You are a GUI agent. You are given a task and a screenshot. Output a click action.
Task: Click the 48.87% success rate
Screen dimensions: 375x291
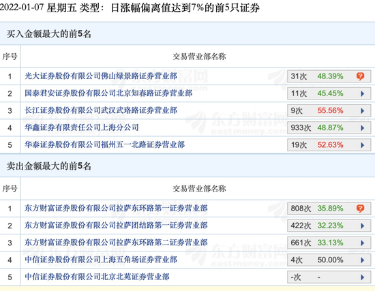pyautogui.click(x=330, y=128)
